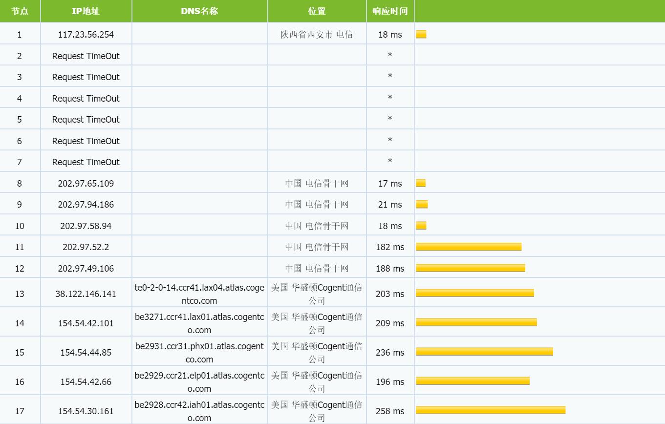The height and width of the screenshot is (424, 665).
Task: Click the response bar for node 1
Action: coord(421,34)
